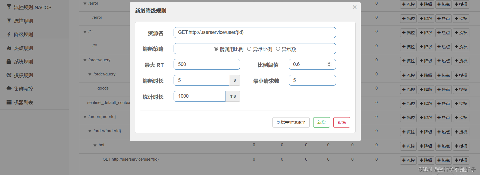The height and width of the screenshot is (175, 480).
Task: Click 流控 button in first /error row
Action: [x=408, y=4]
